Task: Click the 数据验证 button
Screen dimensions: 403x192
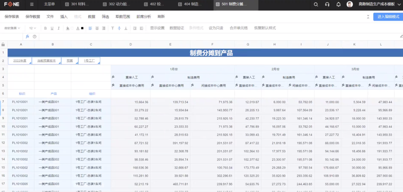Action: click(x=177, y=28)
